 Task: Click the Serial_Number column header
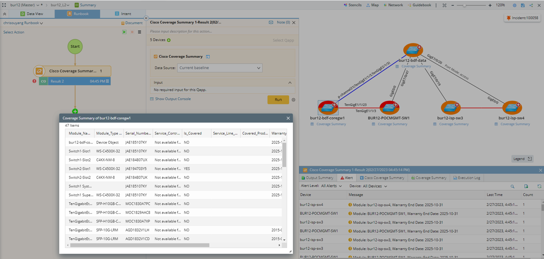pyautogui.click(x=138, y=133)
